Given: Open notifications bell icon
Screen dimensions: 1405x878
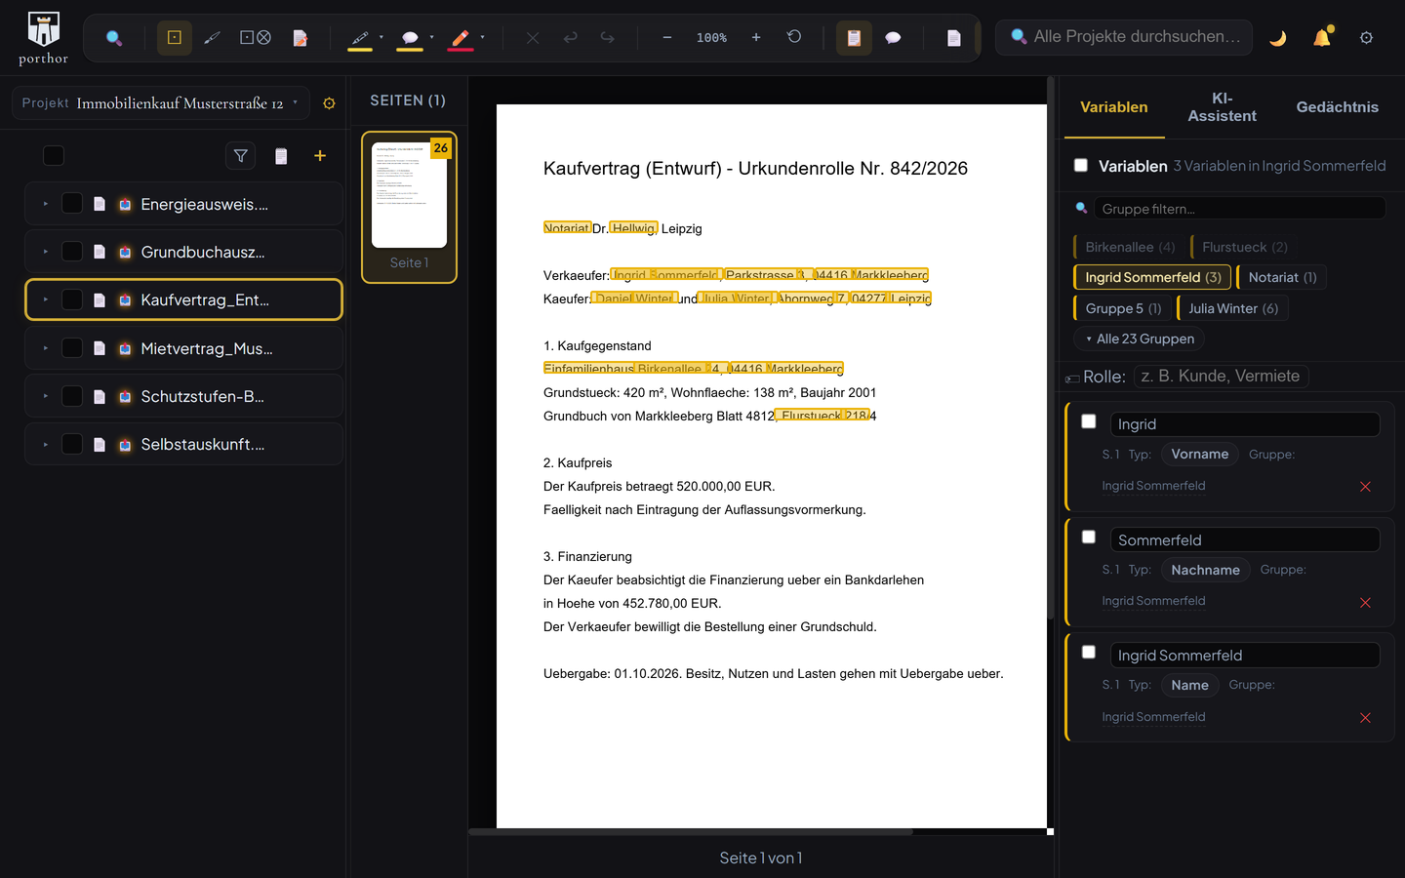Looking at the screenshot, I should click(x=1322, y=38).
